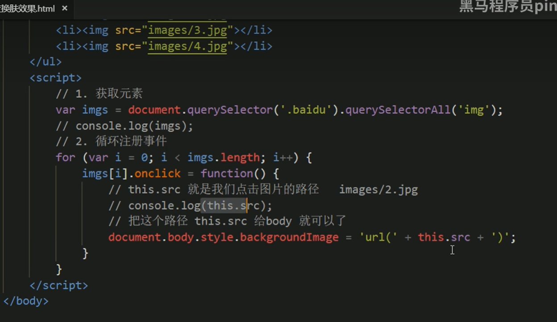Click the comment '// console.log(imgs);'
Image resolution: width=557 pixels, height=322 pixels.
[125, 126]
